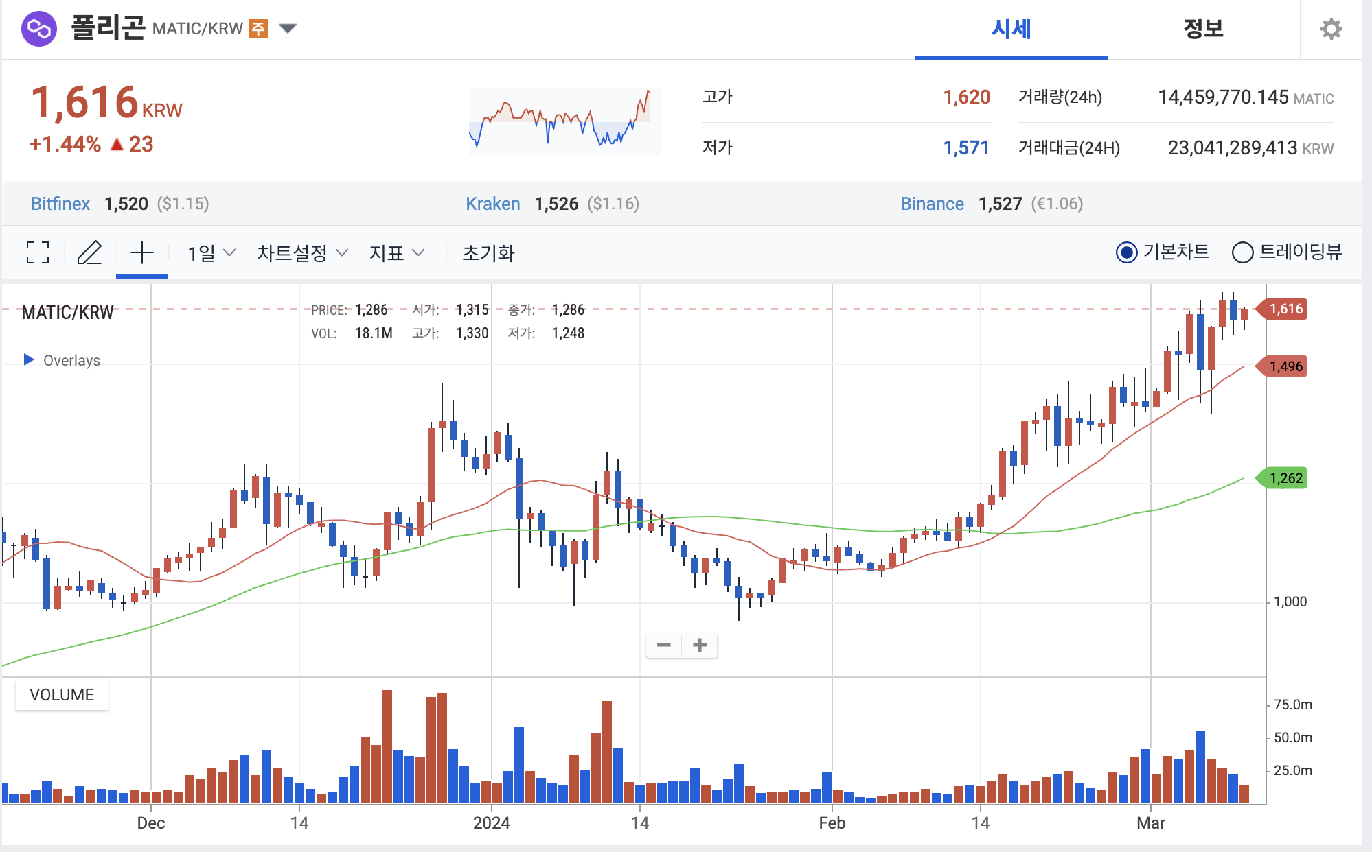1372x852 pixels.
Task: Switch to the 정보 tab
Action: click(x=1203, y=29)
